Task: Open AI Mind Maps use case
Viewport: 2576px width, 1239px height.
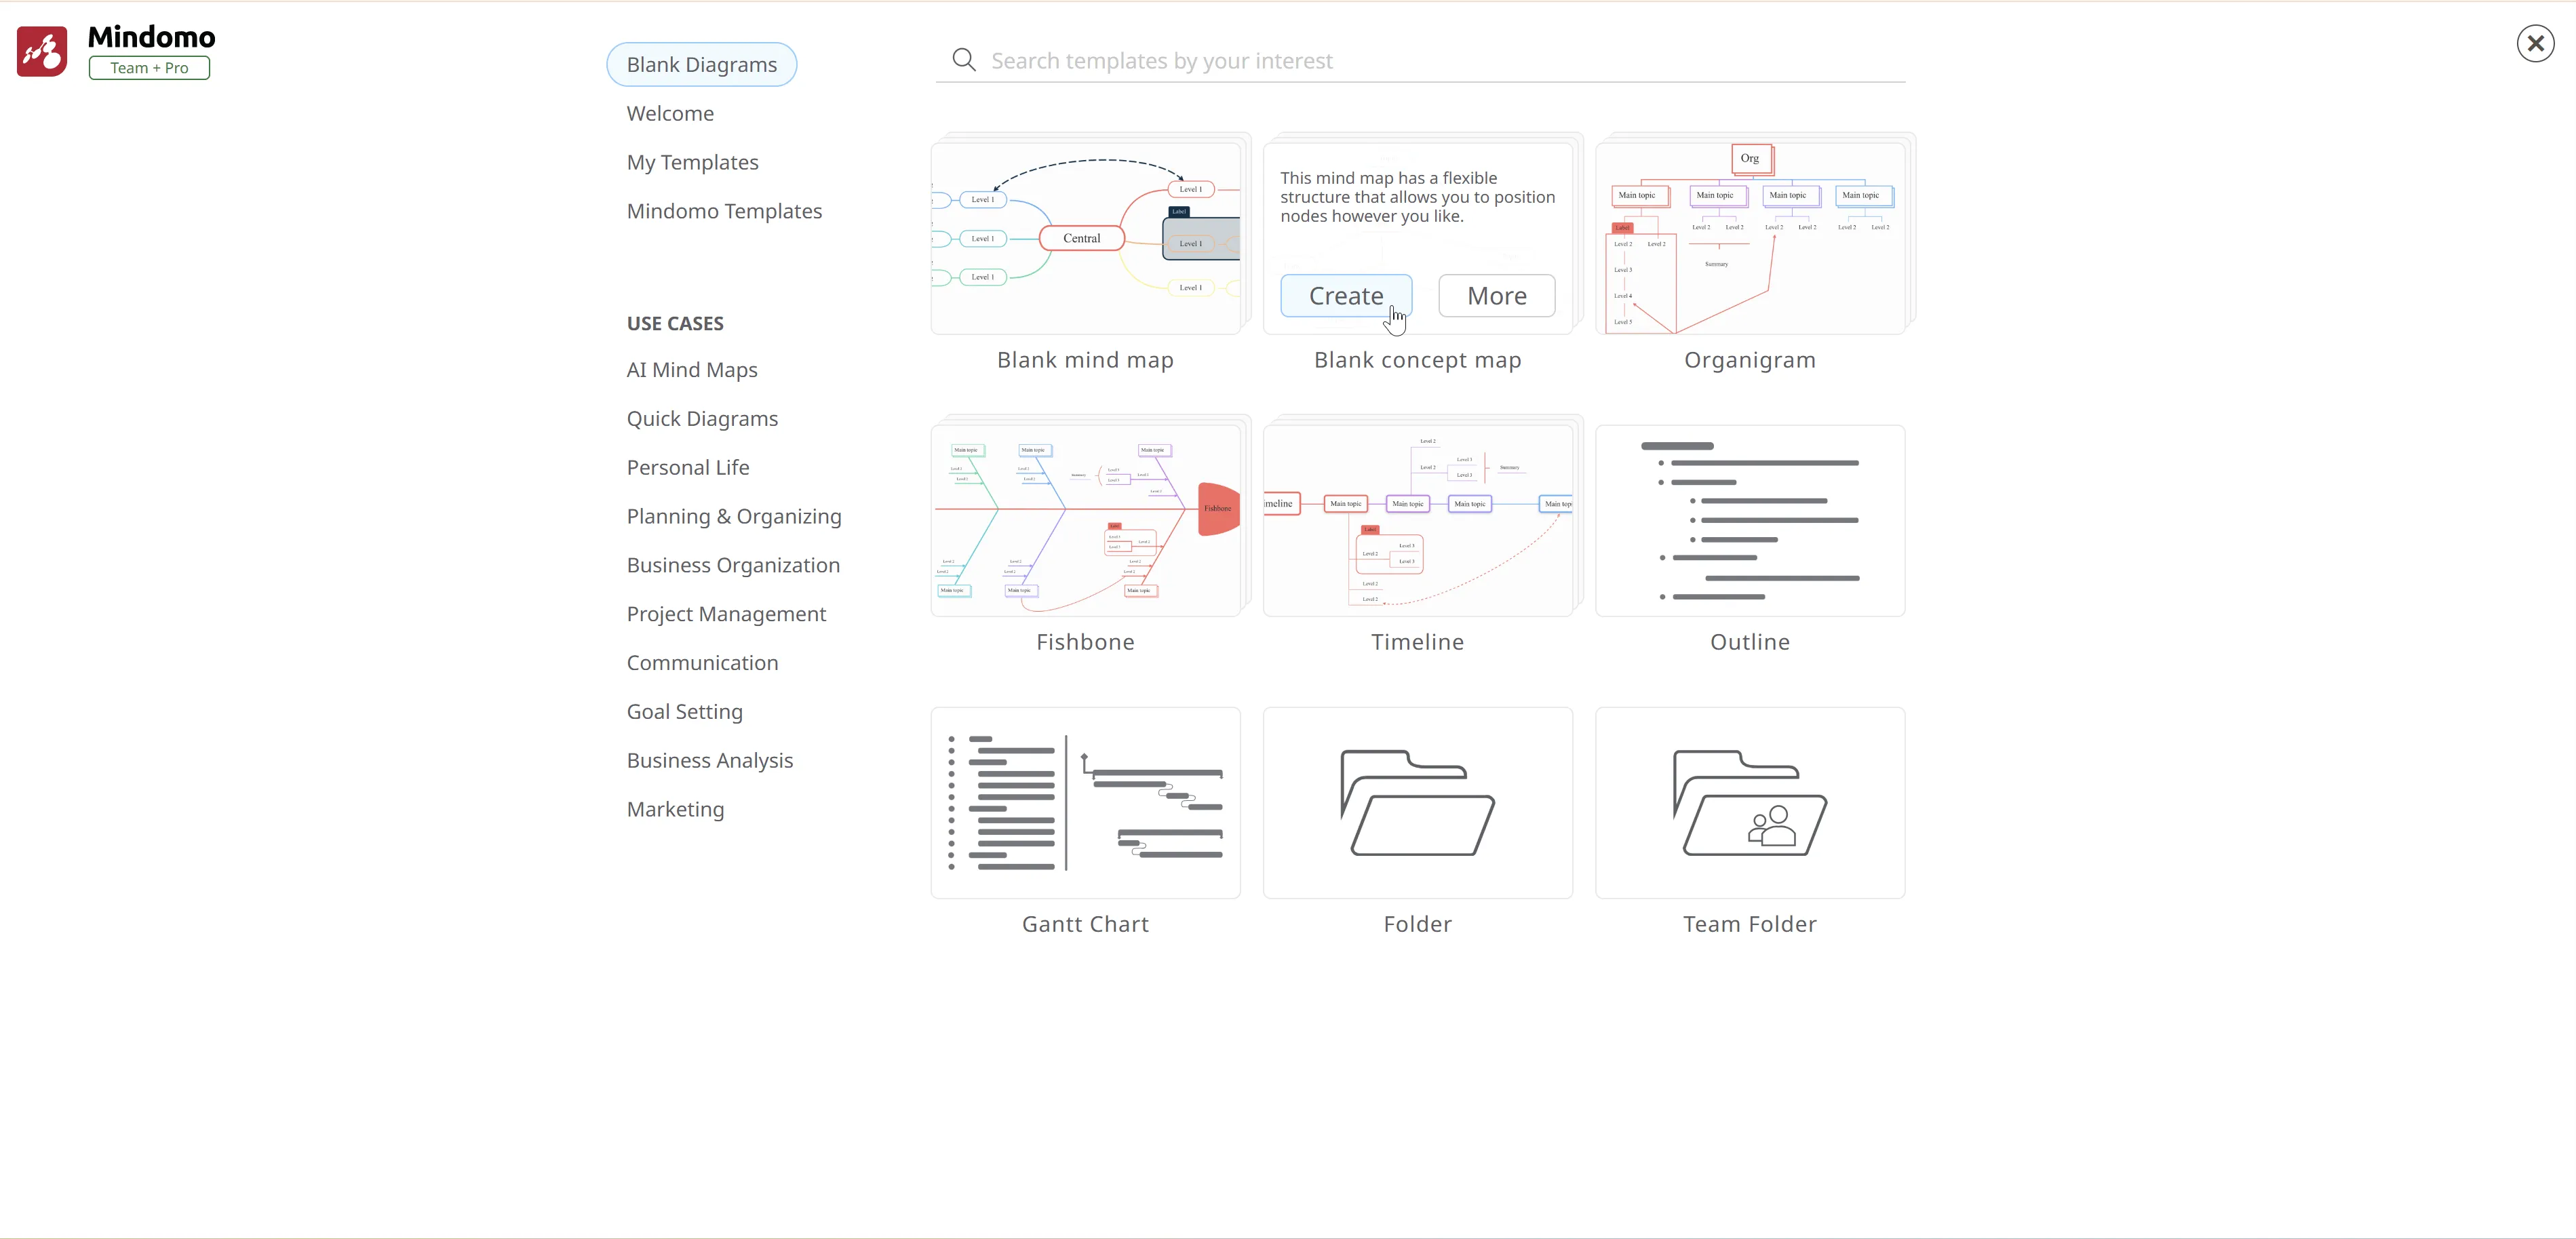Action: point(691,370)
